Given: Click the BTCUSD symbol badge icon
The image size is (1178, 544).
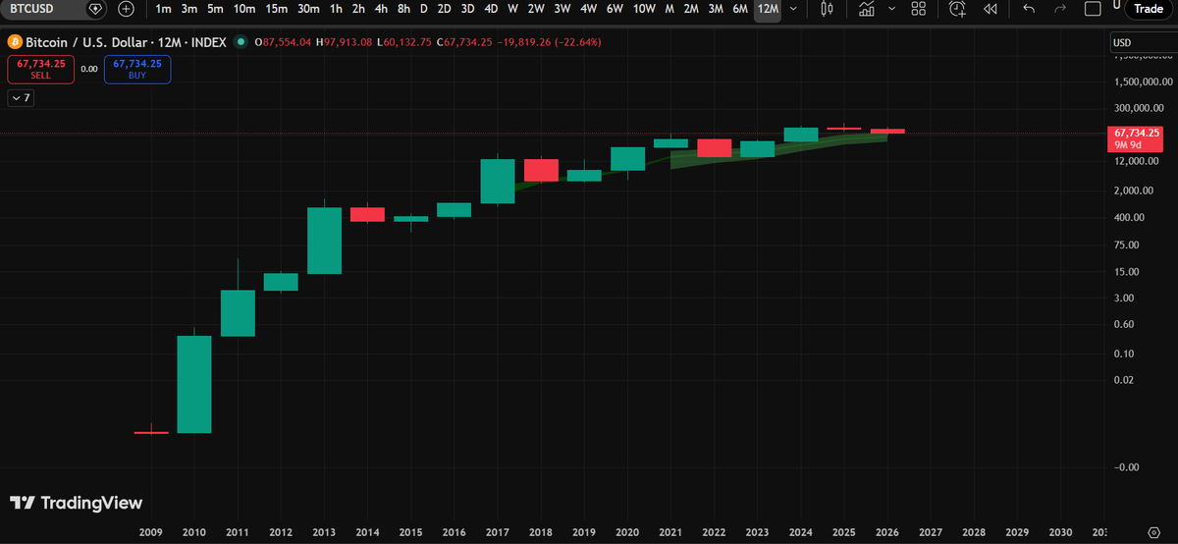Looking at the screenshot, I should pos(94,9).
